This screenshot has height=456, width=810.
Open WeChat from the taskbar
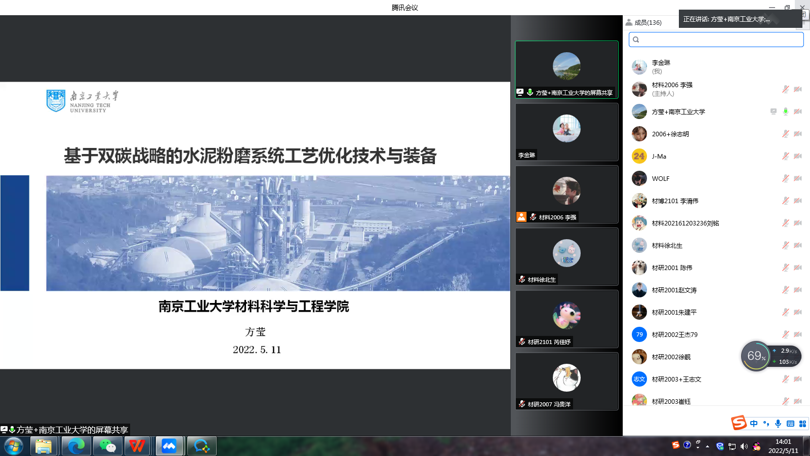tap(107, 446)
